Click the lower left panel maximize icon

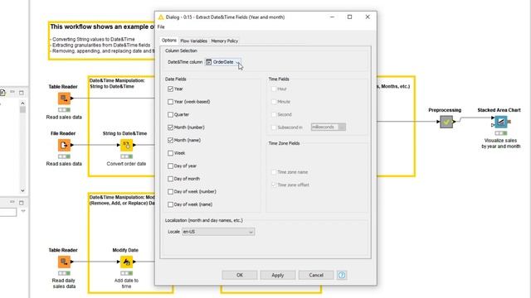(x=22, y=202)
